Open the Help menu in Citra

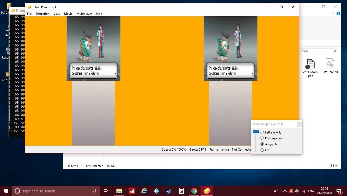click(x=99, y=14)
